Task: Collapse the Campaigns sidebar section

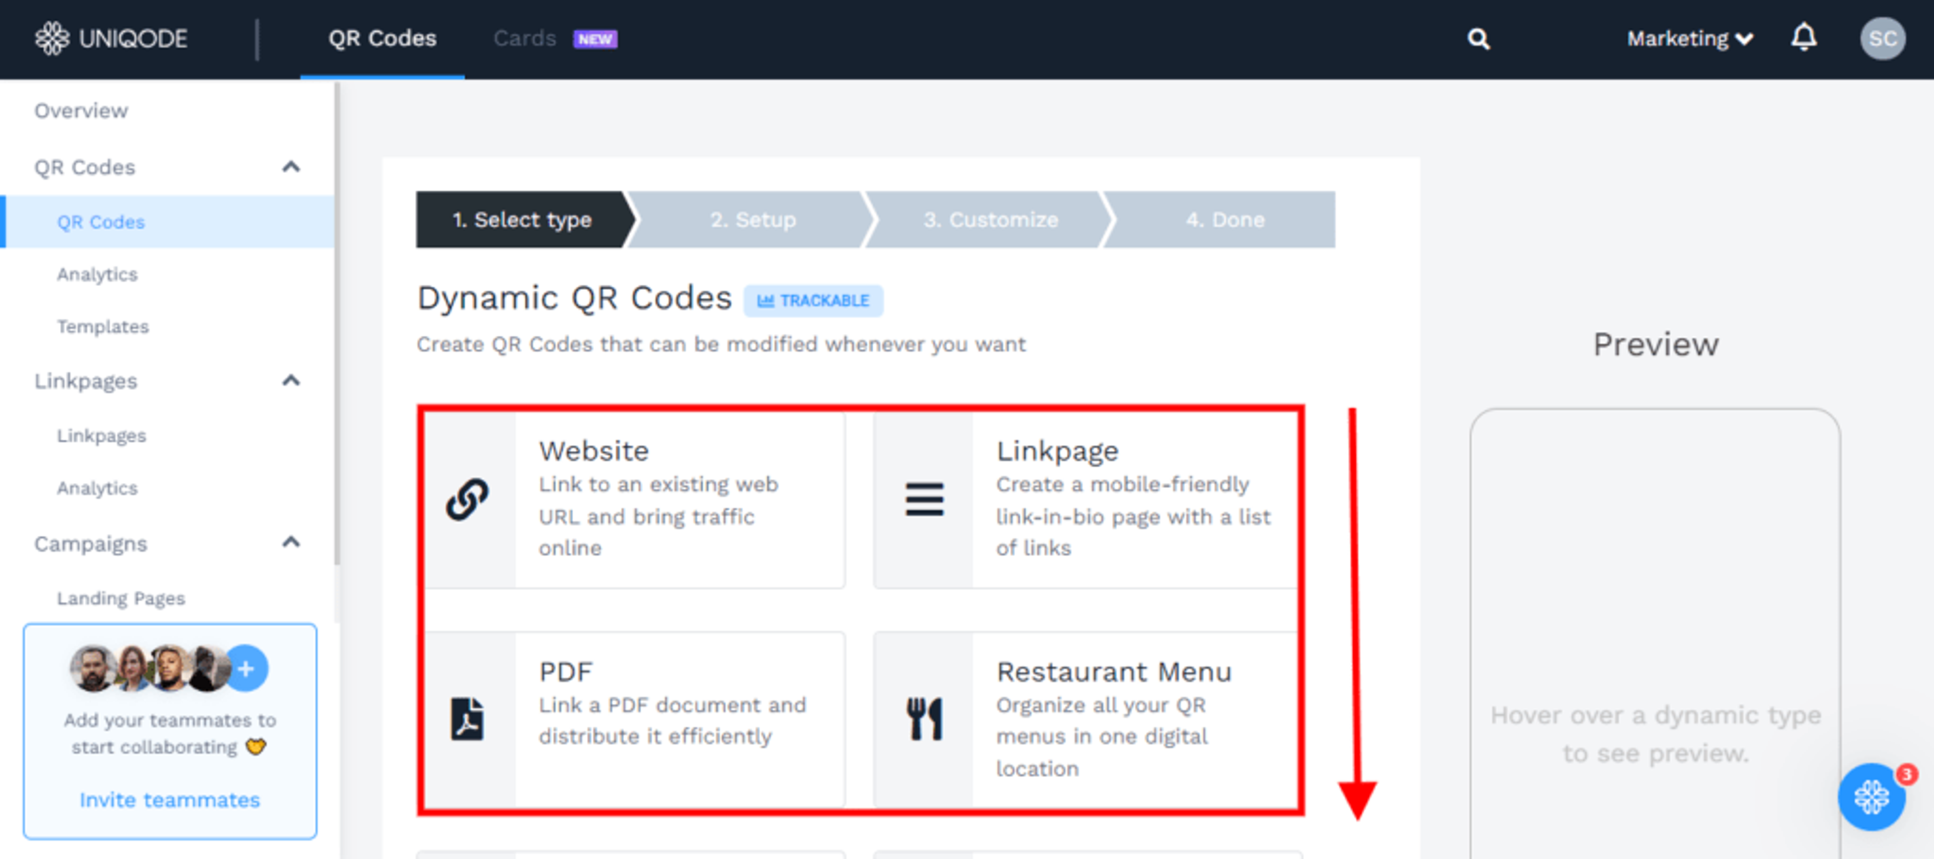Action: pos(291,542)
